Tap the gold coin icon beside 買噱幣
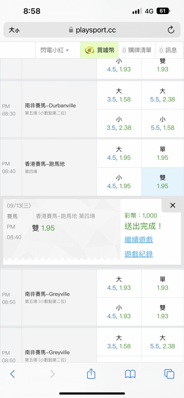Viewport: 184px width, 398px height. tap(90, 50)
